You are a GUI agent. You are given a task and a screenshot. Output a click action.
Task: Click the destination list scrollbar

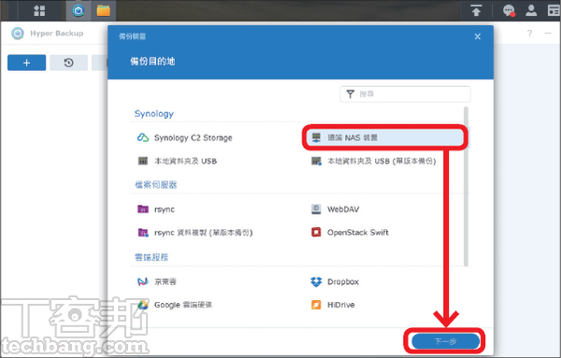(466, 186)
